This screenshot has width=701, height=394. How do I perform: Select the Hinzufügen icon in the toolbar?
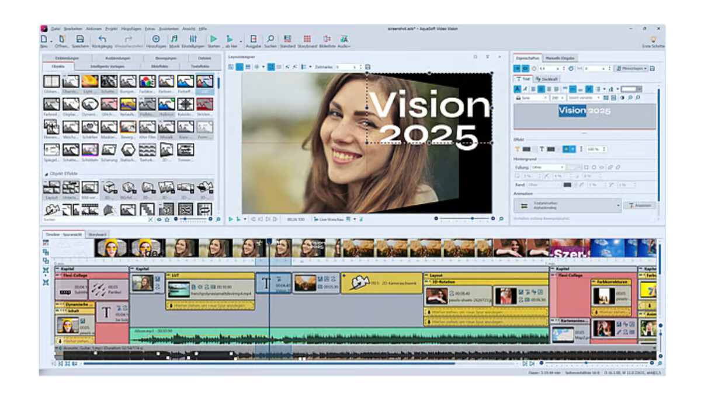click(x=155, y=38)
